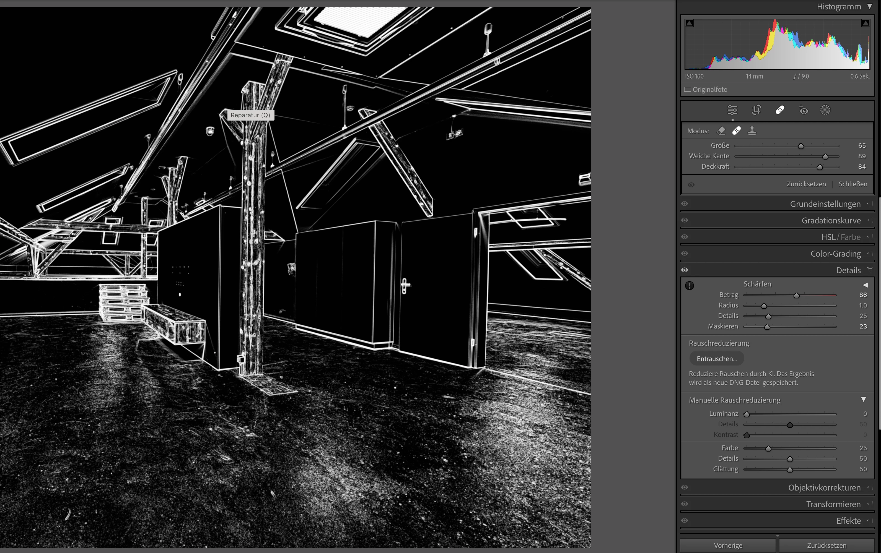The width and height of the screenshot is (881, 553).
Task: Choose Clone stamp mode icon
Action: pyautogui.click(x=752, y=131)
